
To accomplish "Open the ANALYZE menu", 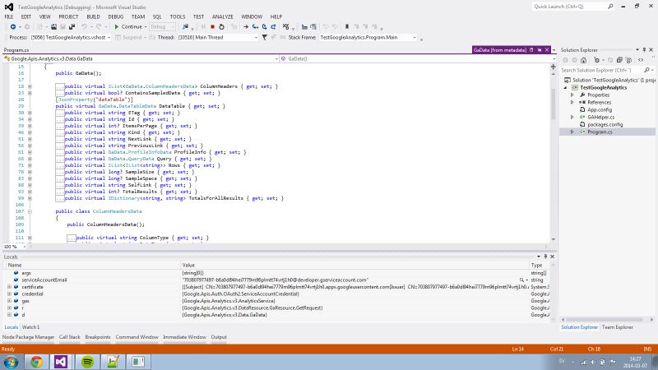I will click(x=222, y=16).
